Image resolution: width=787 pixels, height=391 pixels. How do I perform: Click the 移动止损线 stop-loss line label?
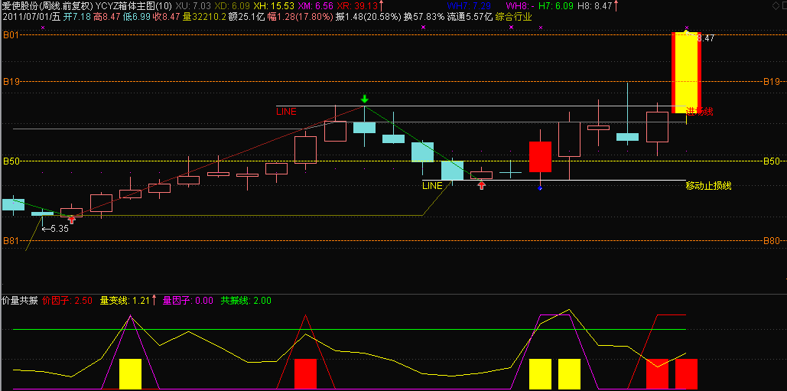709,186
